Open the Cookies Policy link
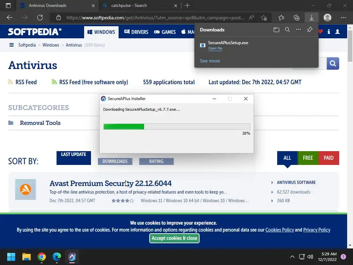 [x=280, y=230]
